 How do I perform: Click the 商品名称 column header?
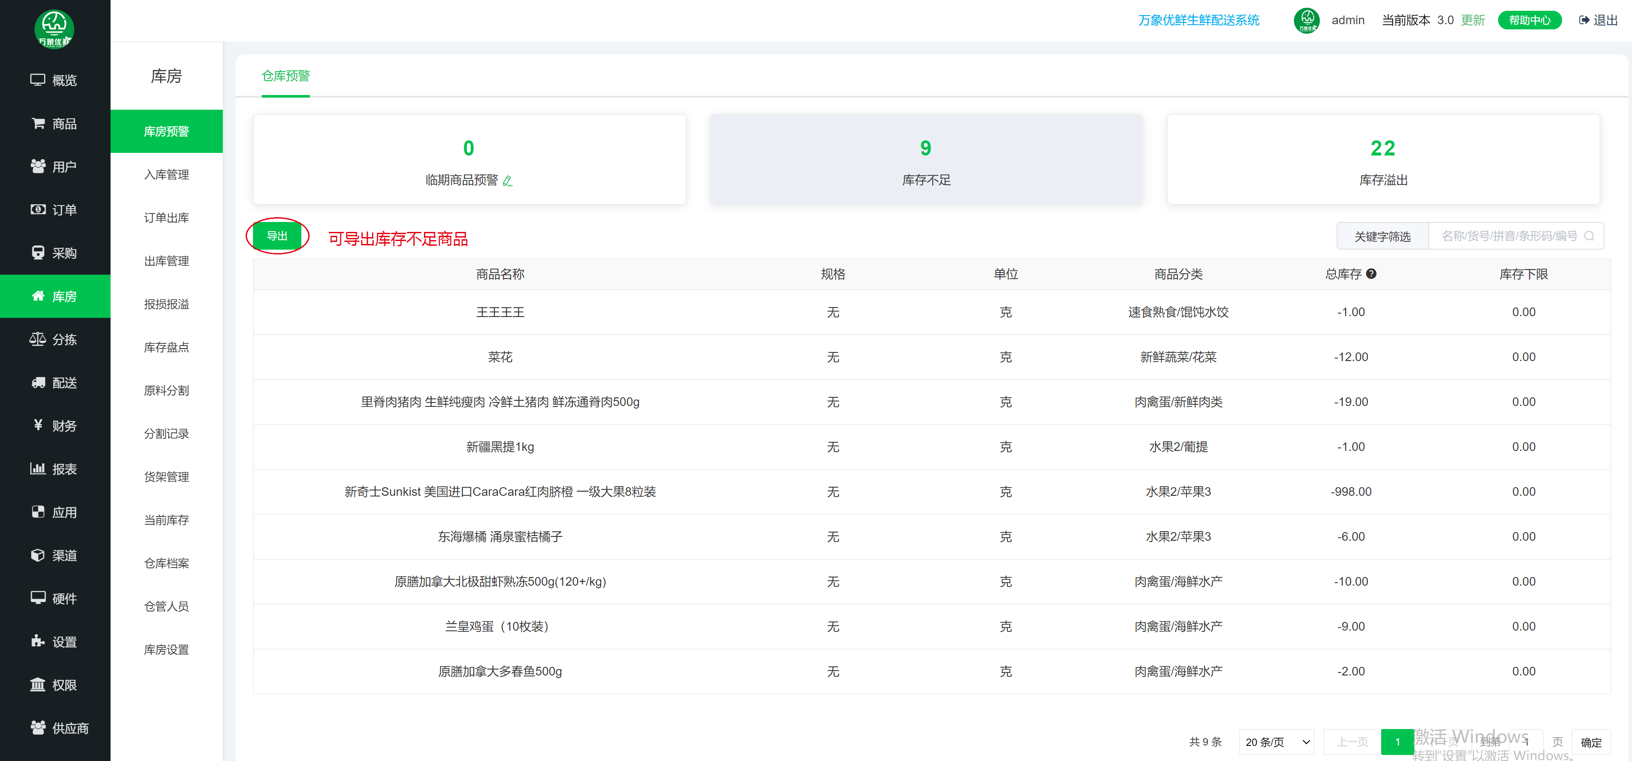(x=500, y=274)
